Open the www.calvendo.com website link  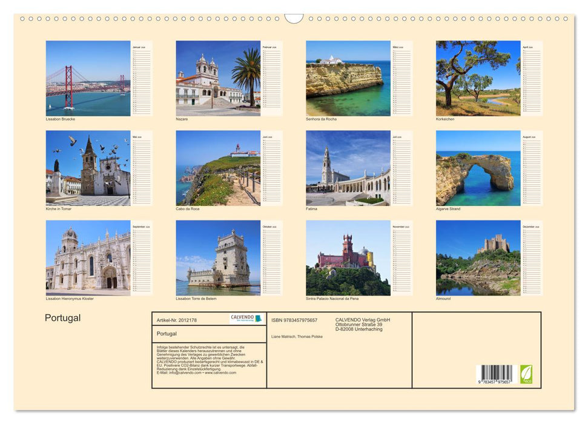pyautogui.click(x=219, y=373)
